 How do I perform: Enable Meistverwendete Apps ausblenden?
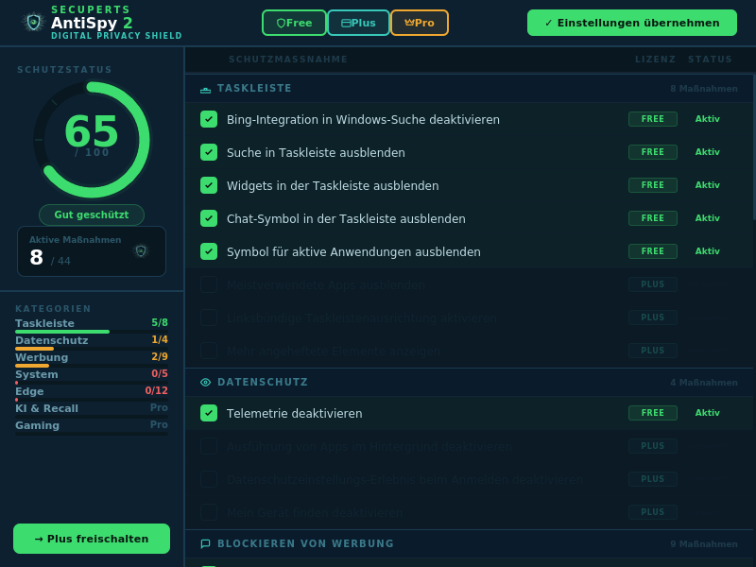[209, 284]
